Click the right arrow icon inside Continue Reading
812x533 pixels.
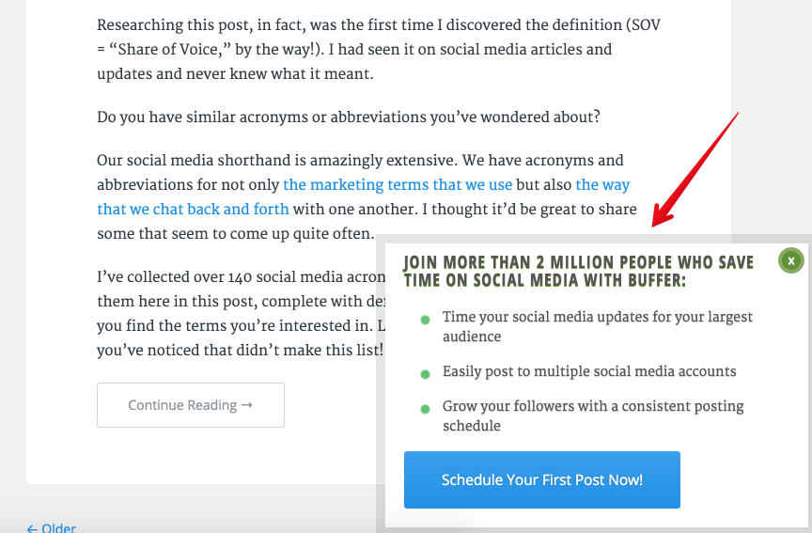247,405
